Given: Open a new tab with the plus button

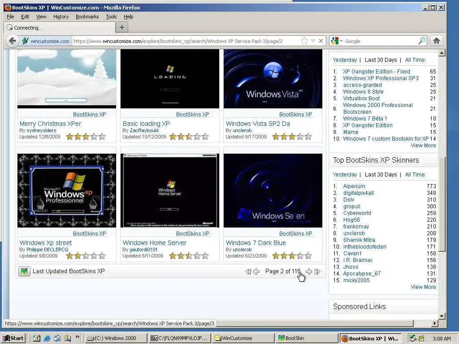Looking at the screenshot, I should click(122, 27).
